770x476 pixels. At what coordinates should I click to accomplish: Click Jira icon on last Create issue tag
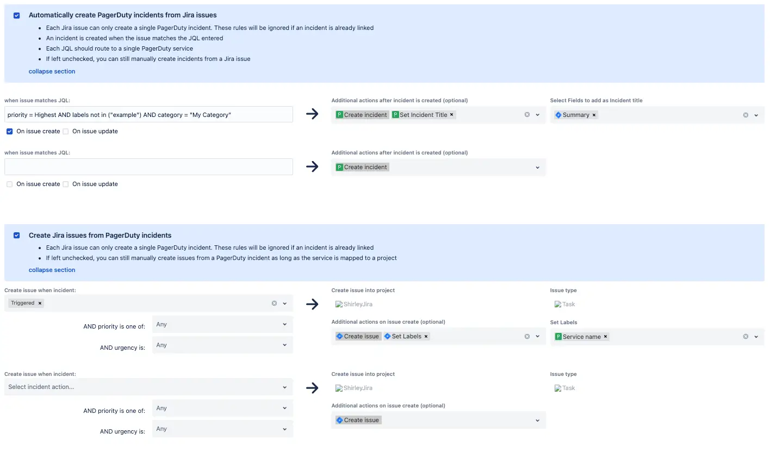(340, 420)
